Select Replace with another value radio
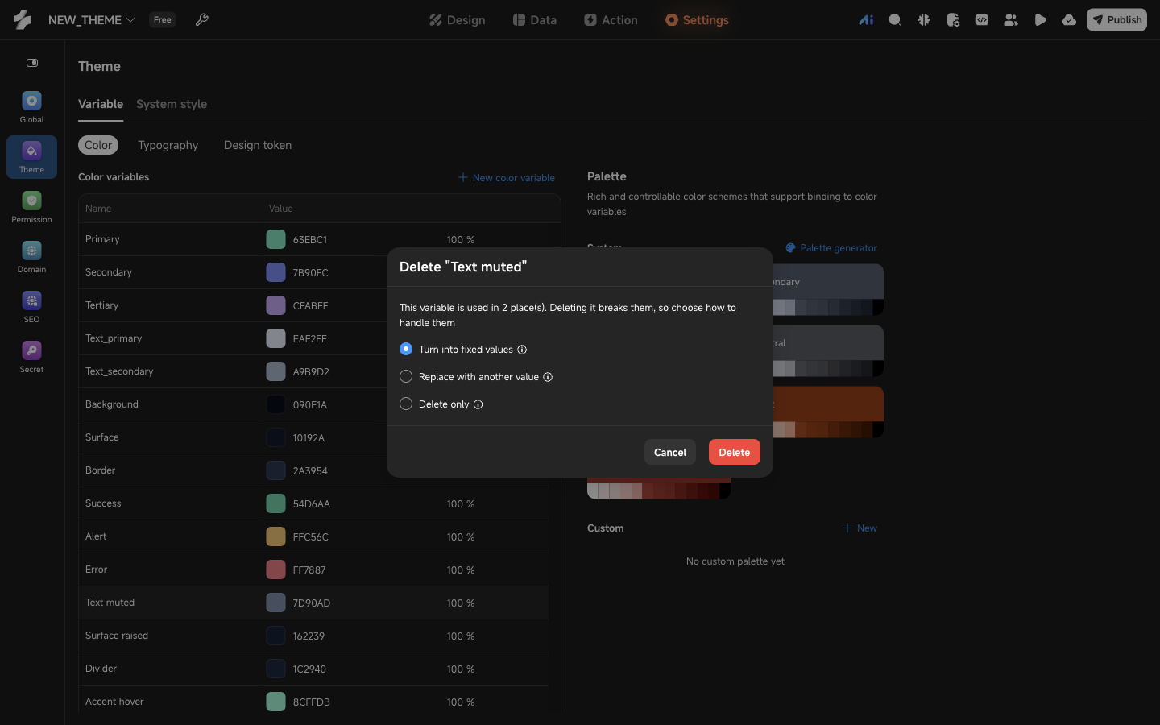Screen dimensions: 1160x725 (x=406, y=376)
